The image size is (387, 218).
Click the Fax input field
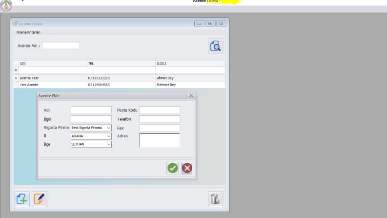(x=160, y=128)
